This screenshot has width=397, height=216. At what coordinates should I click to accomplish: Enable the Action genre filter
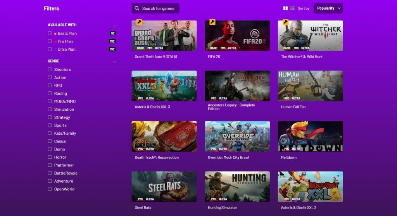pyautogui.click(x=50, y=77)
